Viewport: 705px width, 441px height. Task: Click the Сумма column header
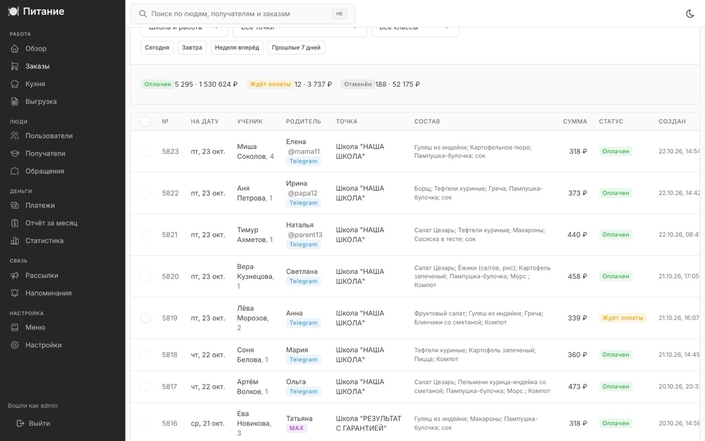575,121
